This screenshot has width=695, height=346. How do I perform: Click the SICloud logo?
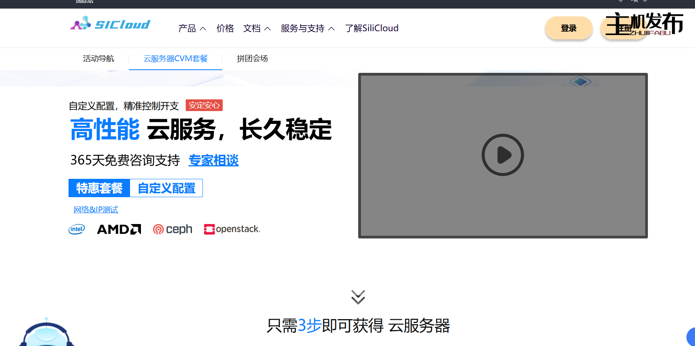point(110,23)
